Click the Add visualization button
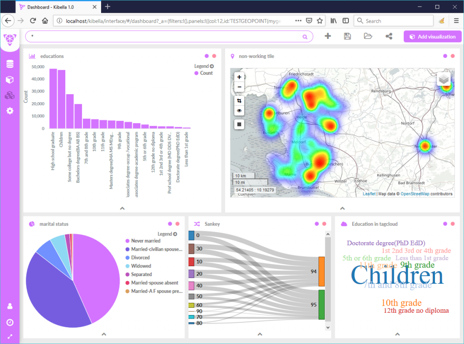The width and height of the screenshot is (464, 344). 432,37
